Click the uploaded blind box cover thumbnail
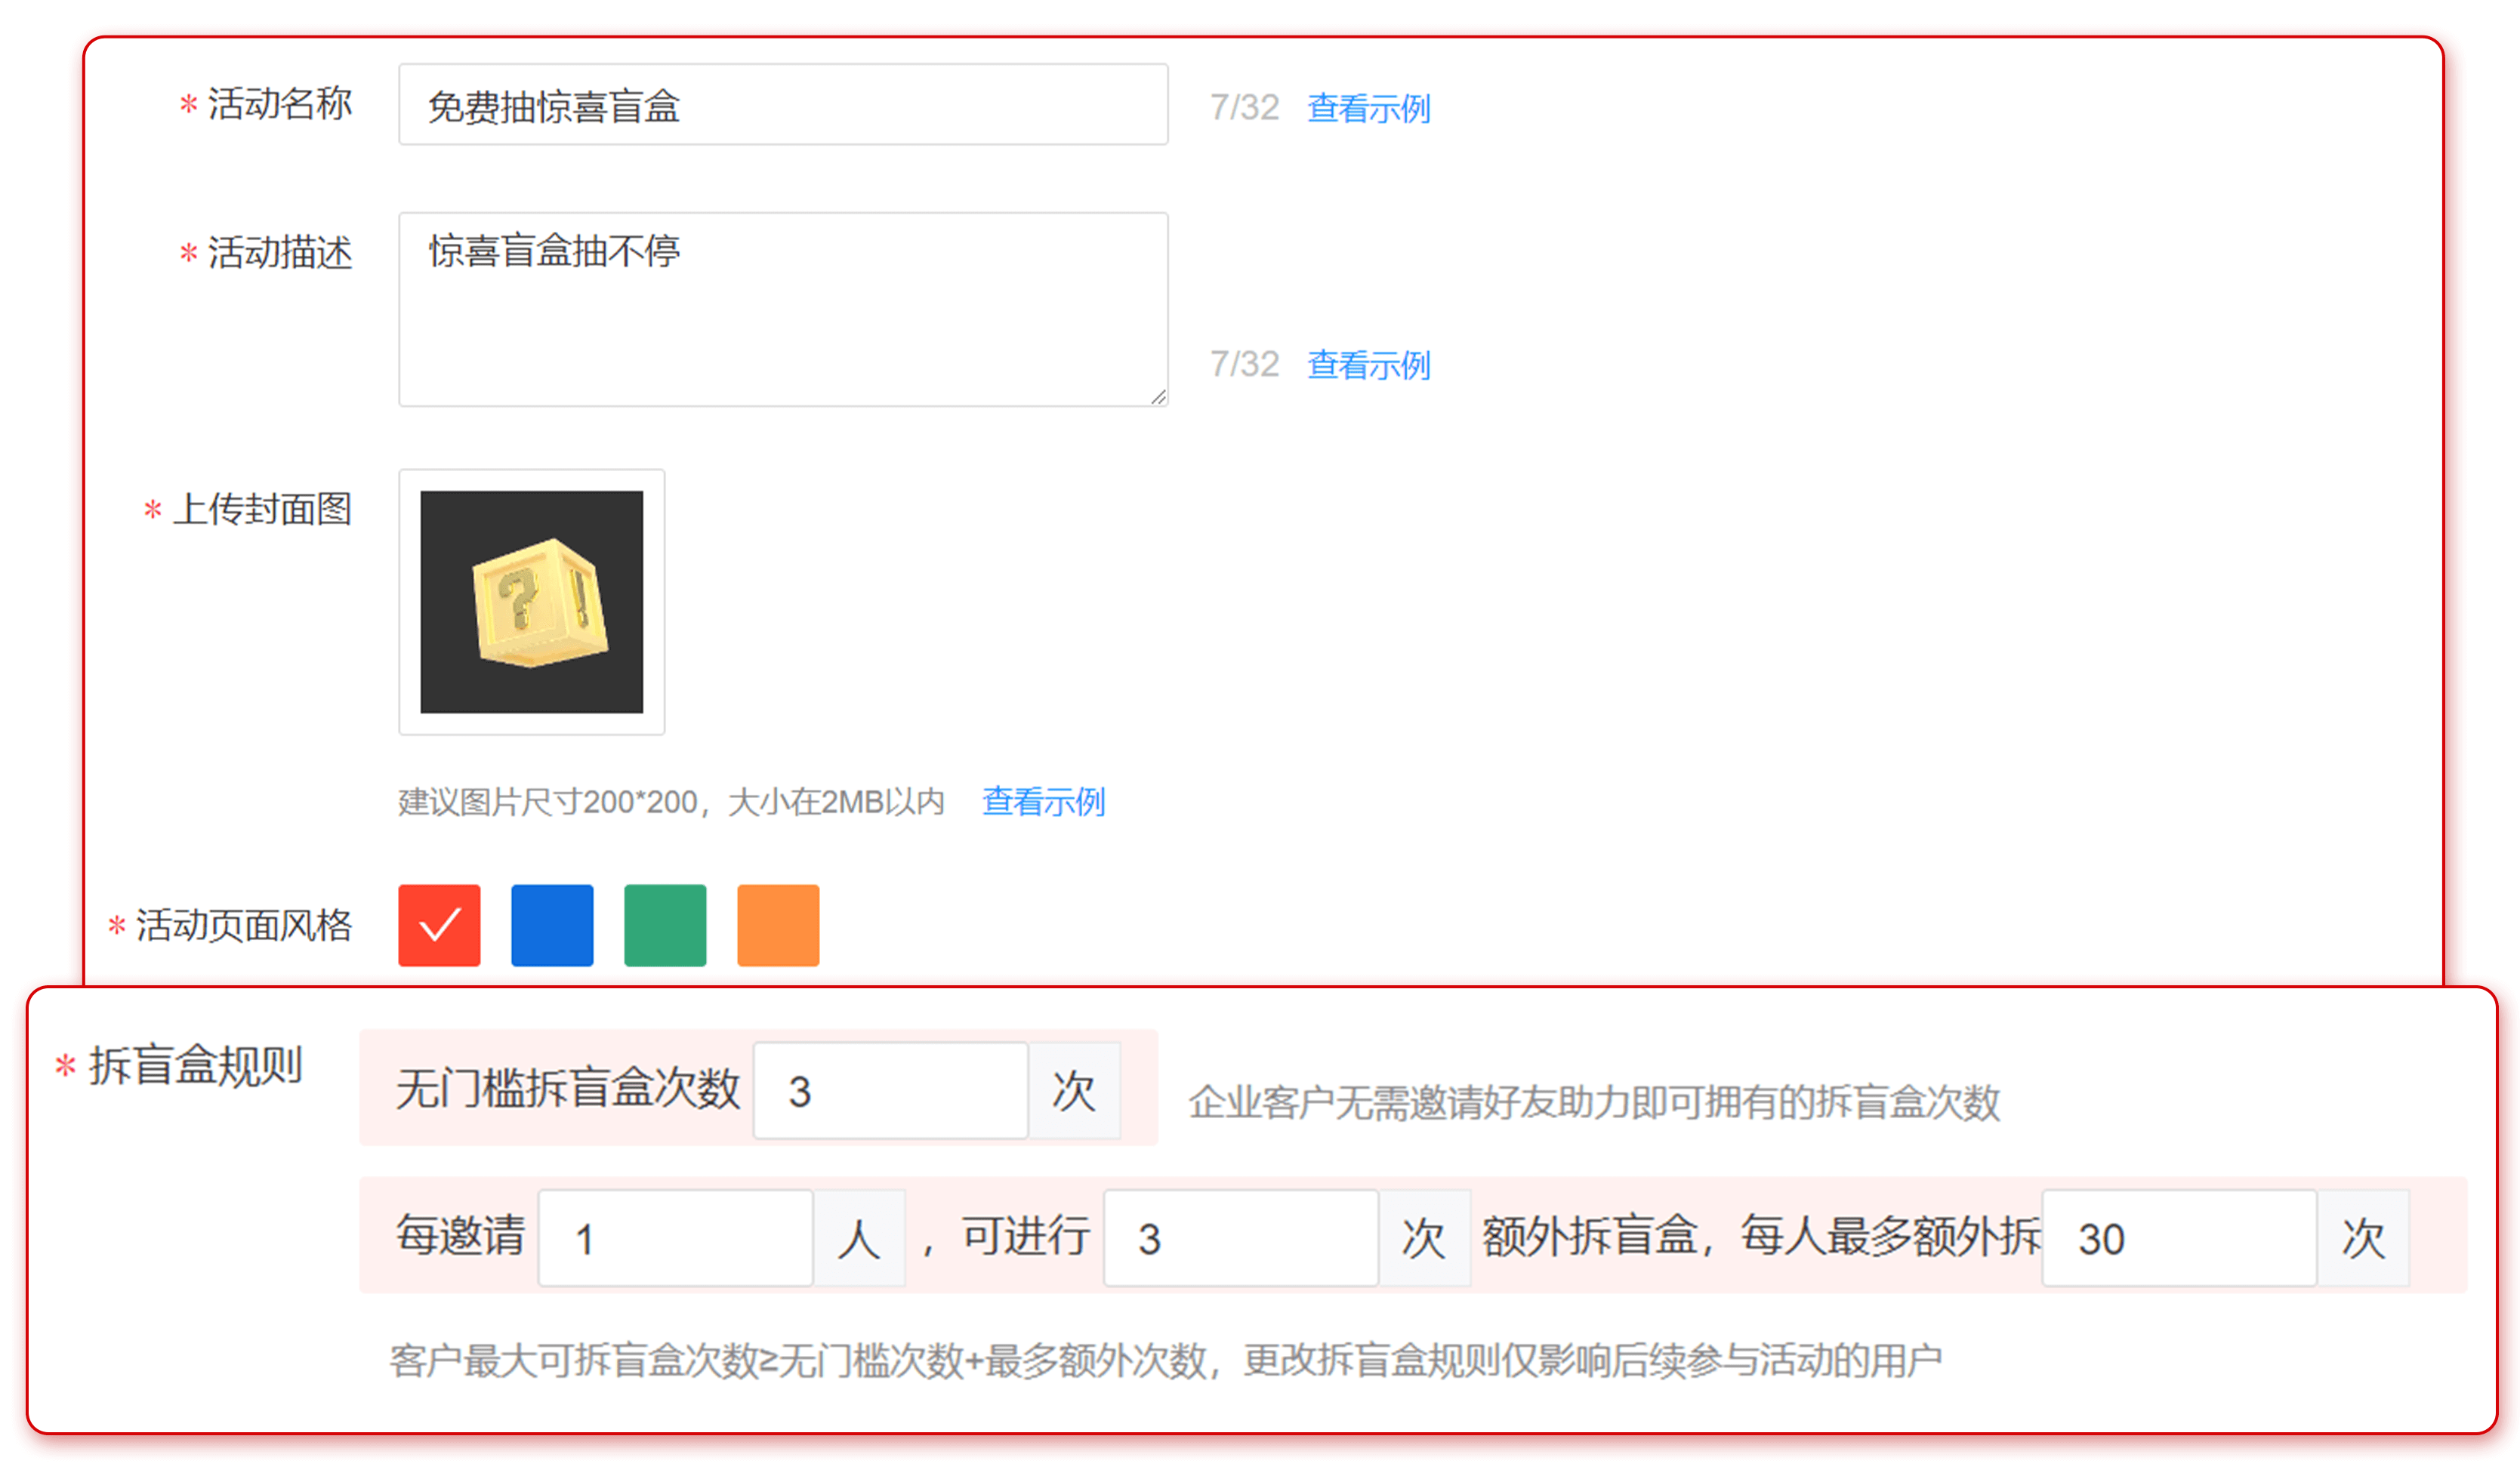This screenshot has width=2520, height=1476. [x=532, y=602]
